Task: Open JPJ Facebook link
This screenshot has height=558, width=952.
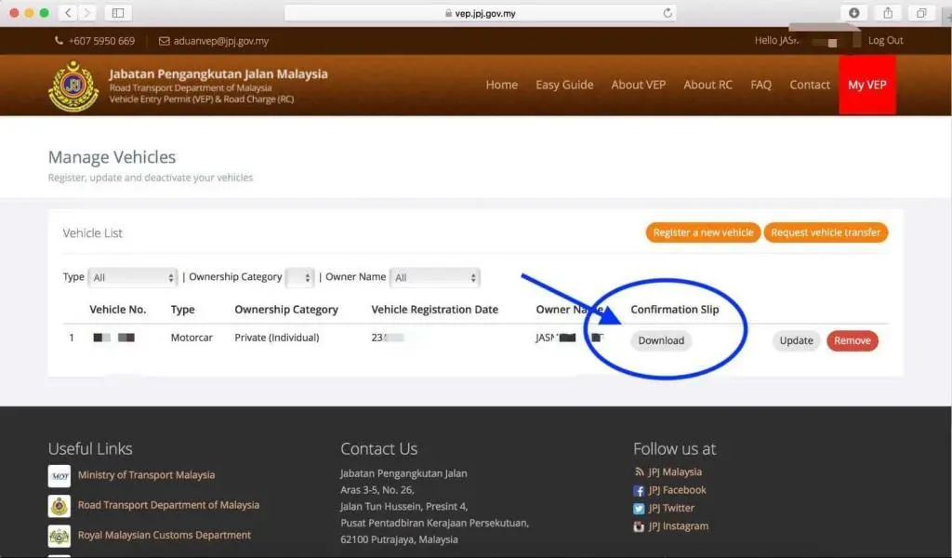Action: click(677, 490)
